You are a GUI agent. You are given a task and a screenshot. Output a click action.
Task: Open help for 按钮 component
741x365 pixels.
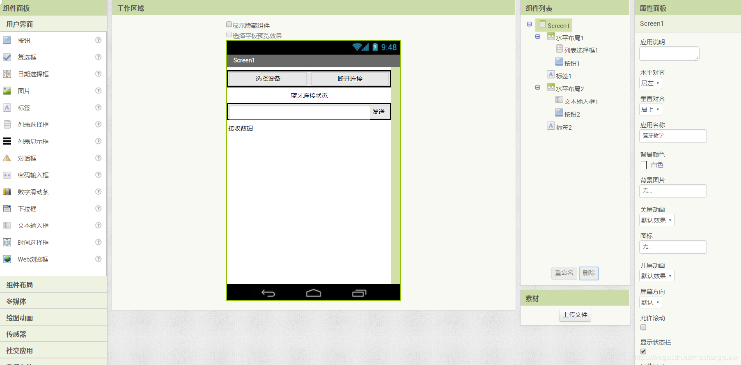pos(98,40)
